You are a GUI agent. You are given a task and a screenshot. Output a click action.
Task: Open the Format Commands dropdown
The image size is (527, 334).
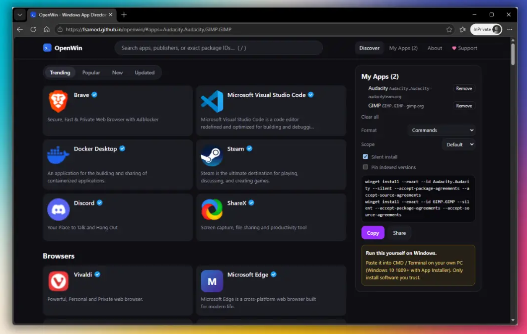point(442,130)
